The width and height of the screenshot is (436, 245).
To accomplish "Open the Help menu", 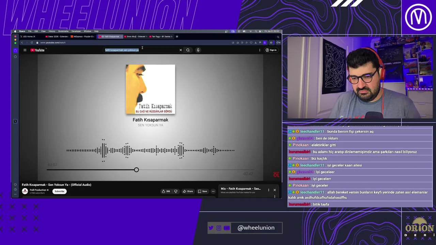I will point(96,31).
